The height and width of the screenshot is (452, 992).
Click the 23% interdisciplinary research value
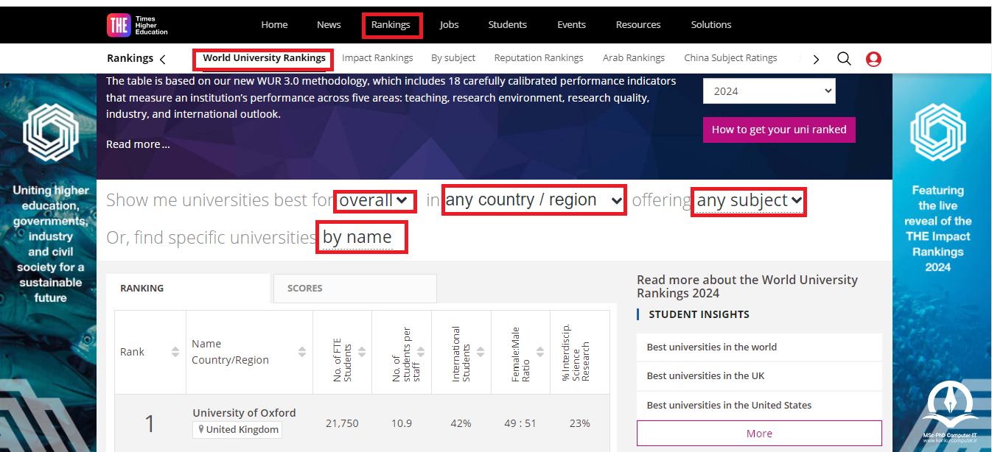(580, 424)
